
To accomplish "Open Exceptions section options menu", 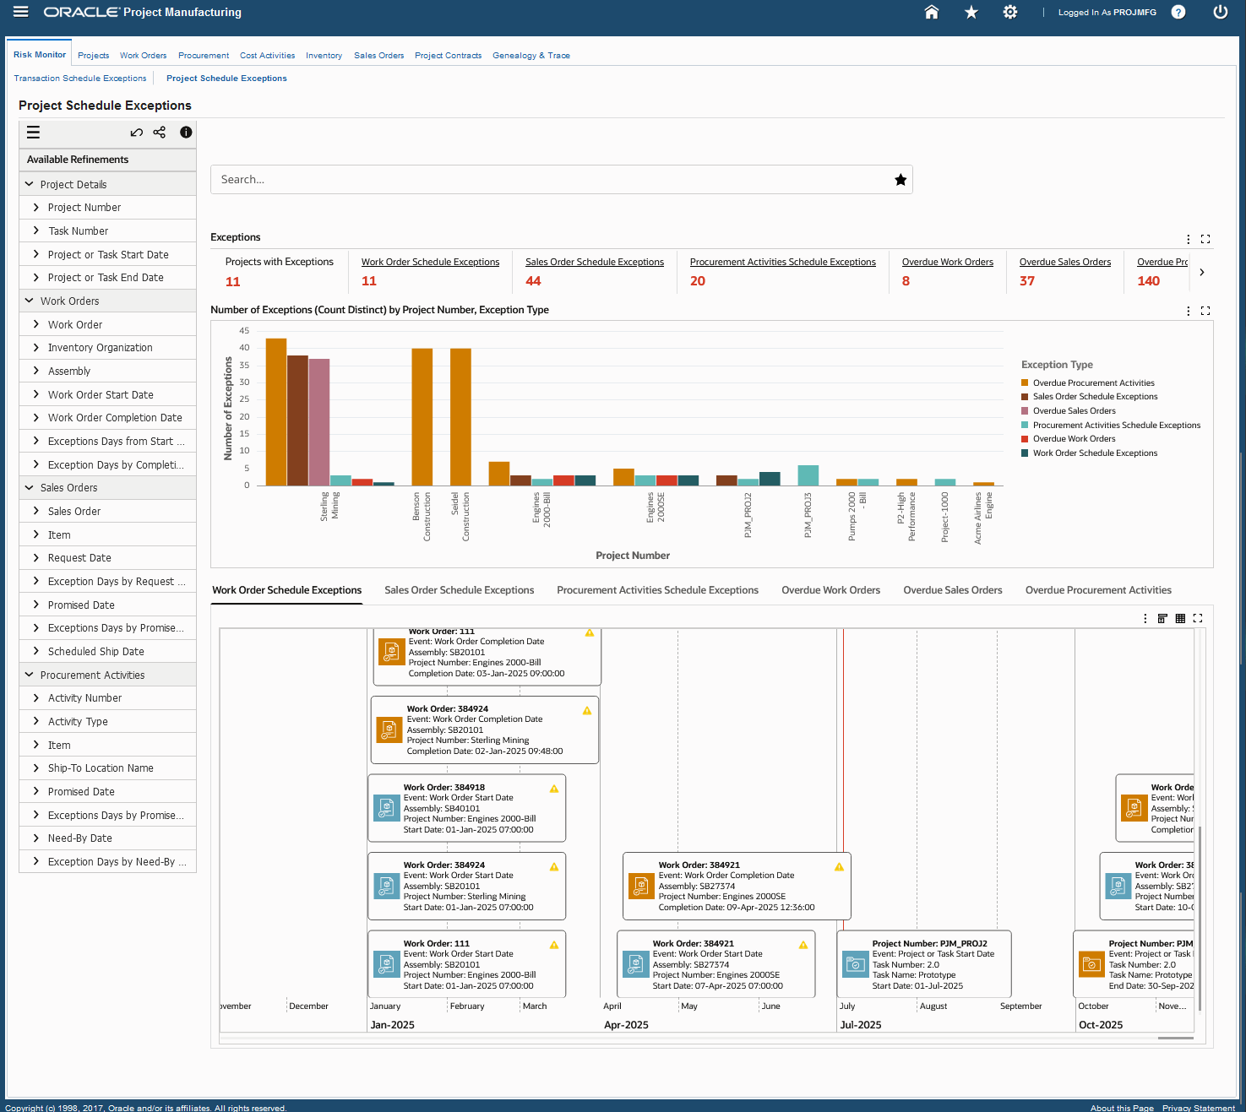I will tap(1188, 239).
